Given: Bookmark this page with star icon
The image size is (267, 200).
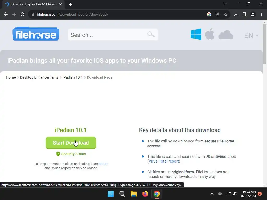Looking at the screenshot, I should coord(226,15).
